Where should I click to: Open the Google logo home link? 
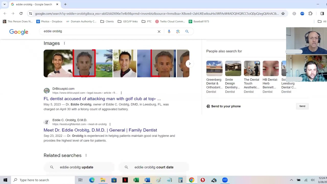click(x=19, y=32)
